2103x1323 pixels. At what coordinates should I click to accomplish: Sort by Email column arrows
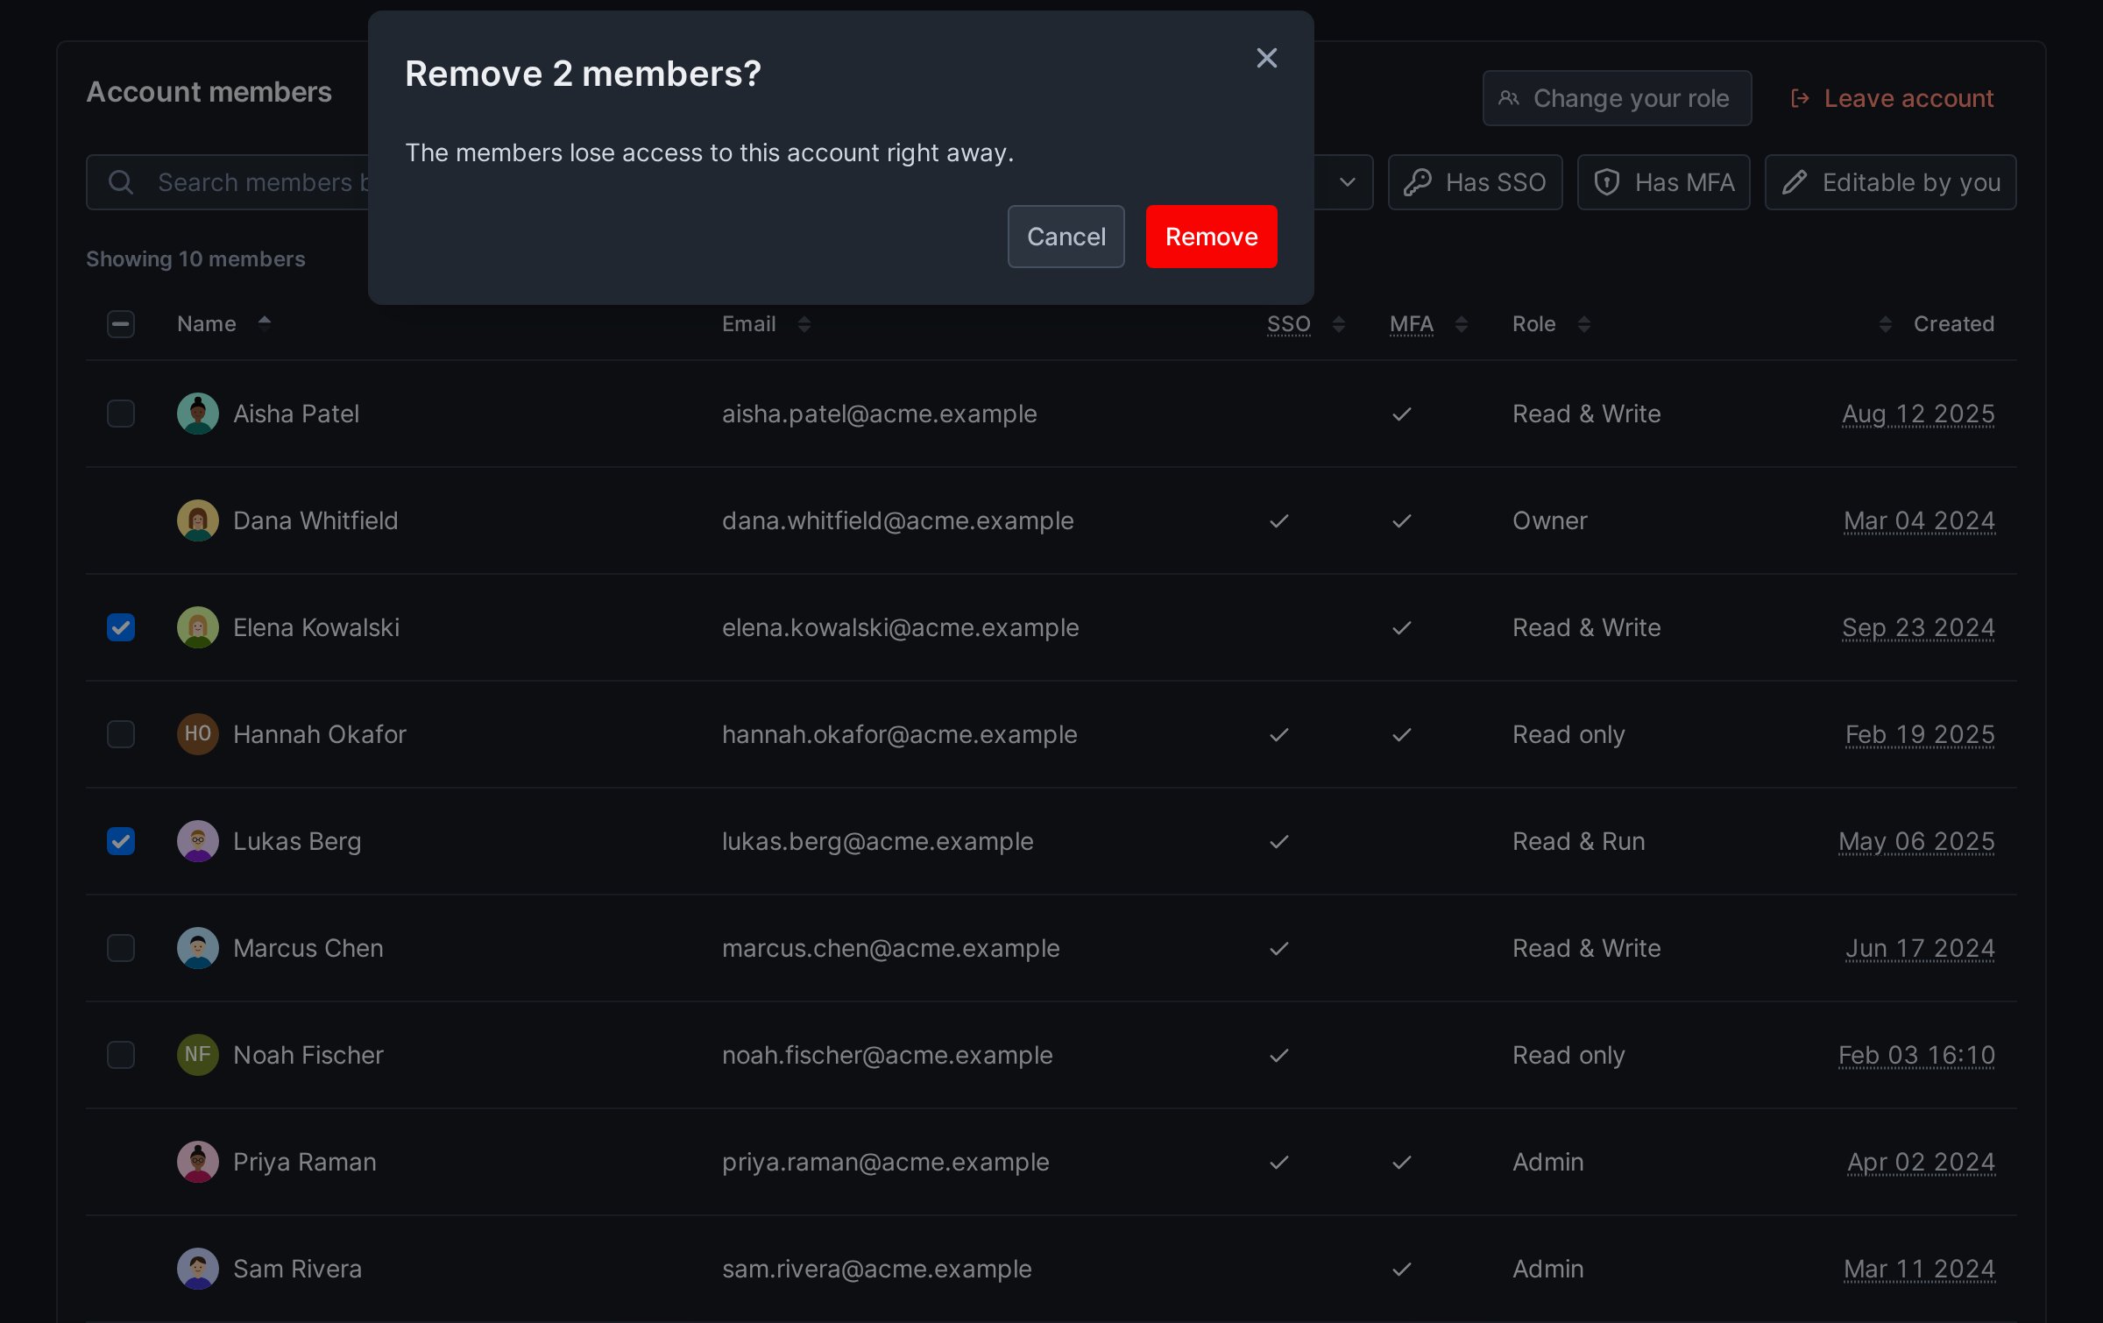click(x=804, y=324)
